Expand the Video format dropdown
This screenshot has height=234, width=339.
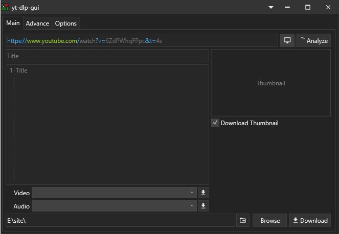tap(114, 193)
